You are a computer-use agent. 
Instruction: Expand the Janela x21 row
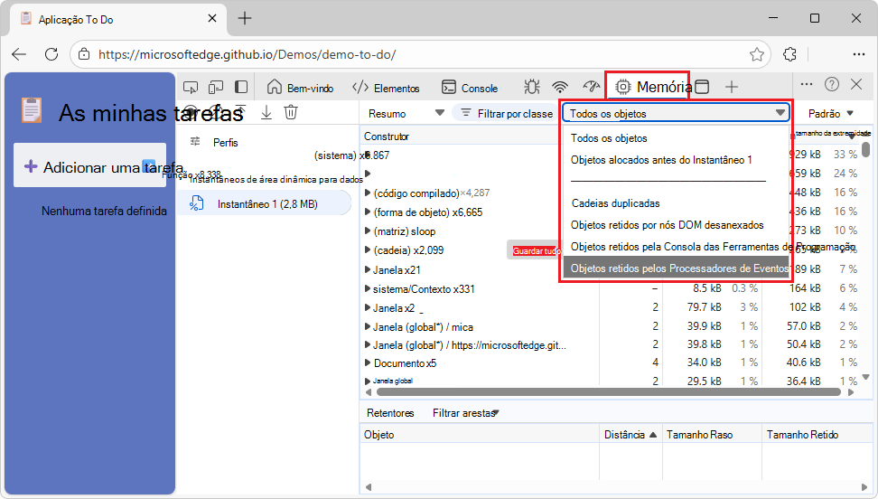(368, 269)
